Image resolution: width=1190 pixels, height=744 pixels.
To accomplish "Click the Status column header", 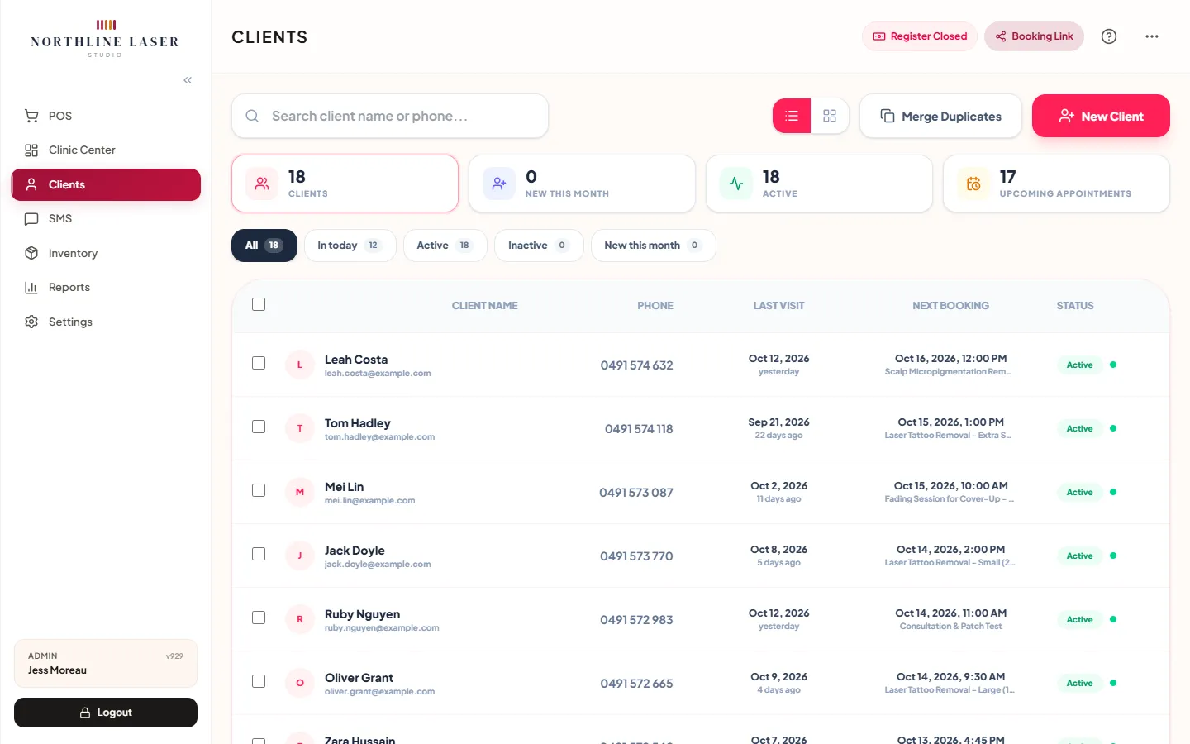I will pyautogui.click(x=1075, y=306).
